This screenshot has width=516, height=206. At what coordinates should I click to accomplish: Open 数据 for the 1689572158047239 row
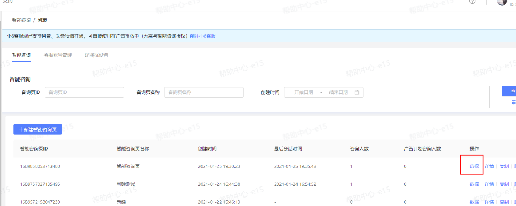pyautogui.click(x=474, y=202)
